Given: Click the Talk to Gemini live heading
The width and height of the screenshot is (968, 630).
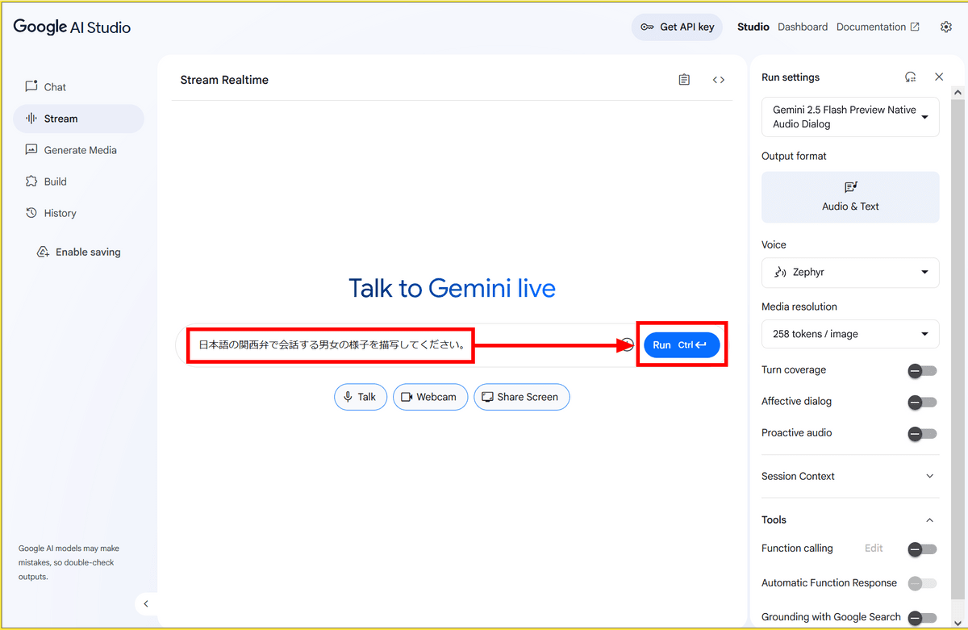Looking at the screenshot, I should click(x=452, y=288).
